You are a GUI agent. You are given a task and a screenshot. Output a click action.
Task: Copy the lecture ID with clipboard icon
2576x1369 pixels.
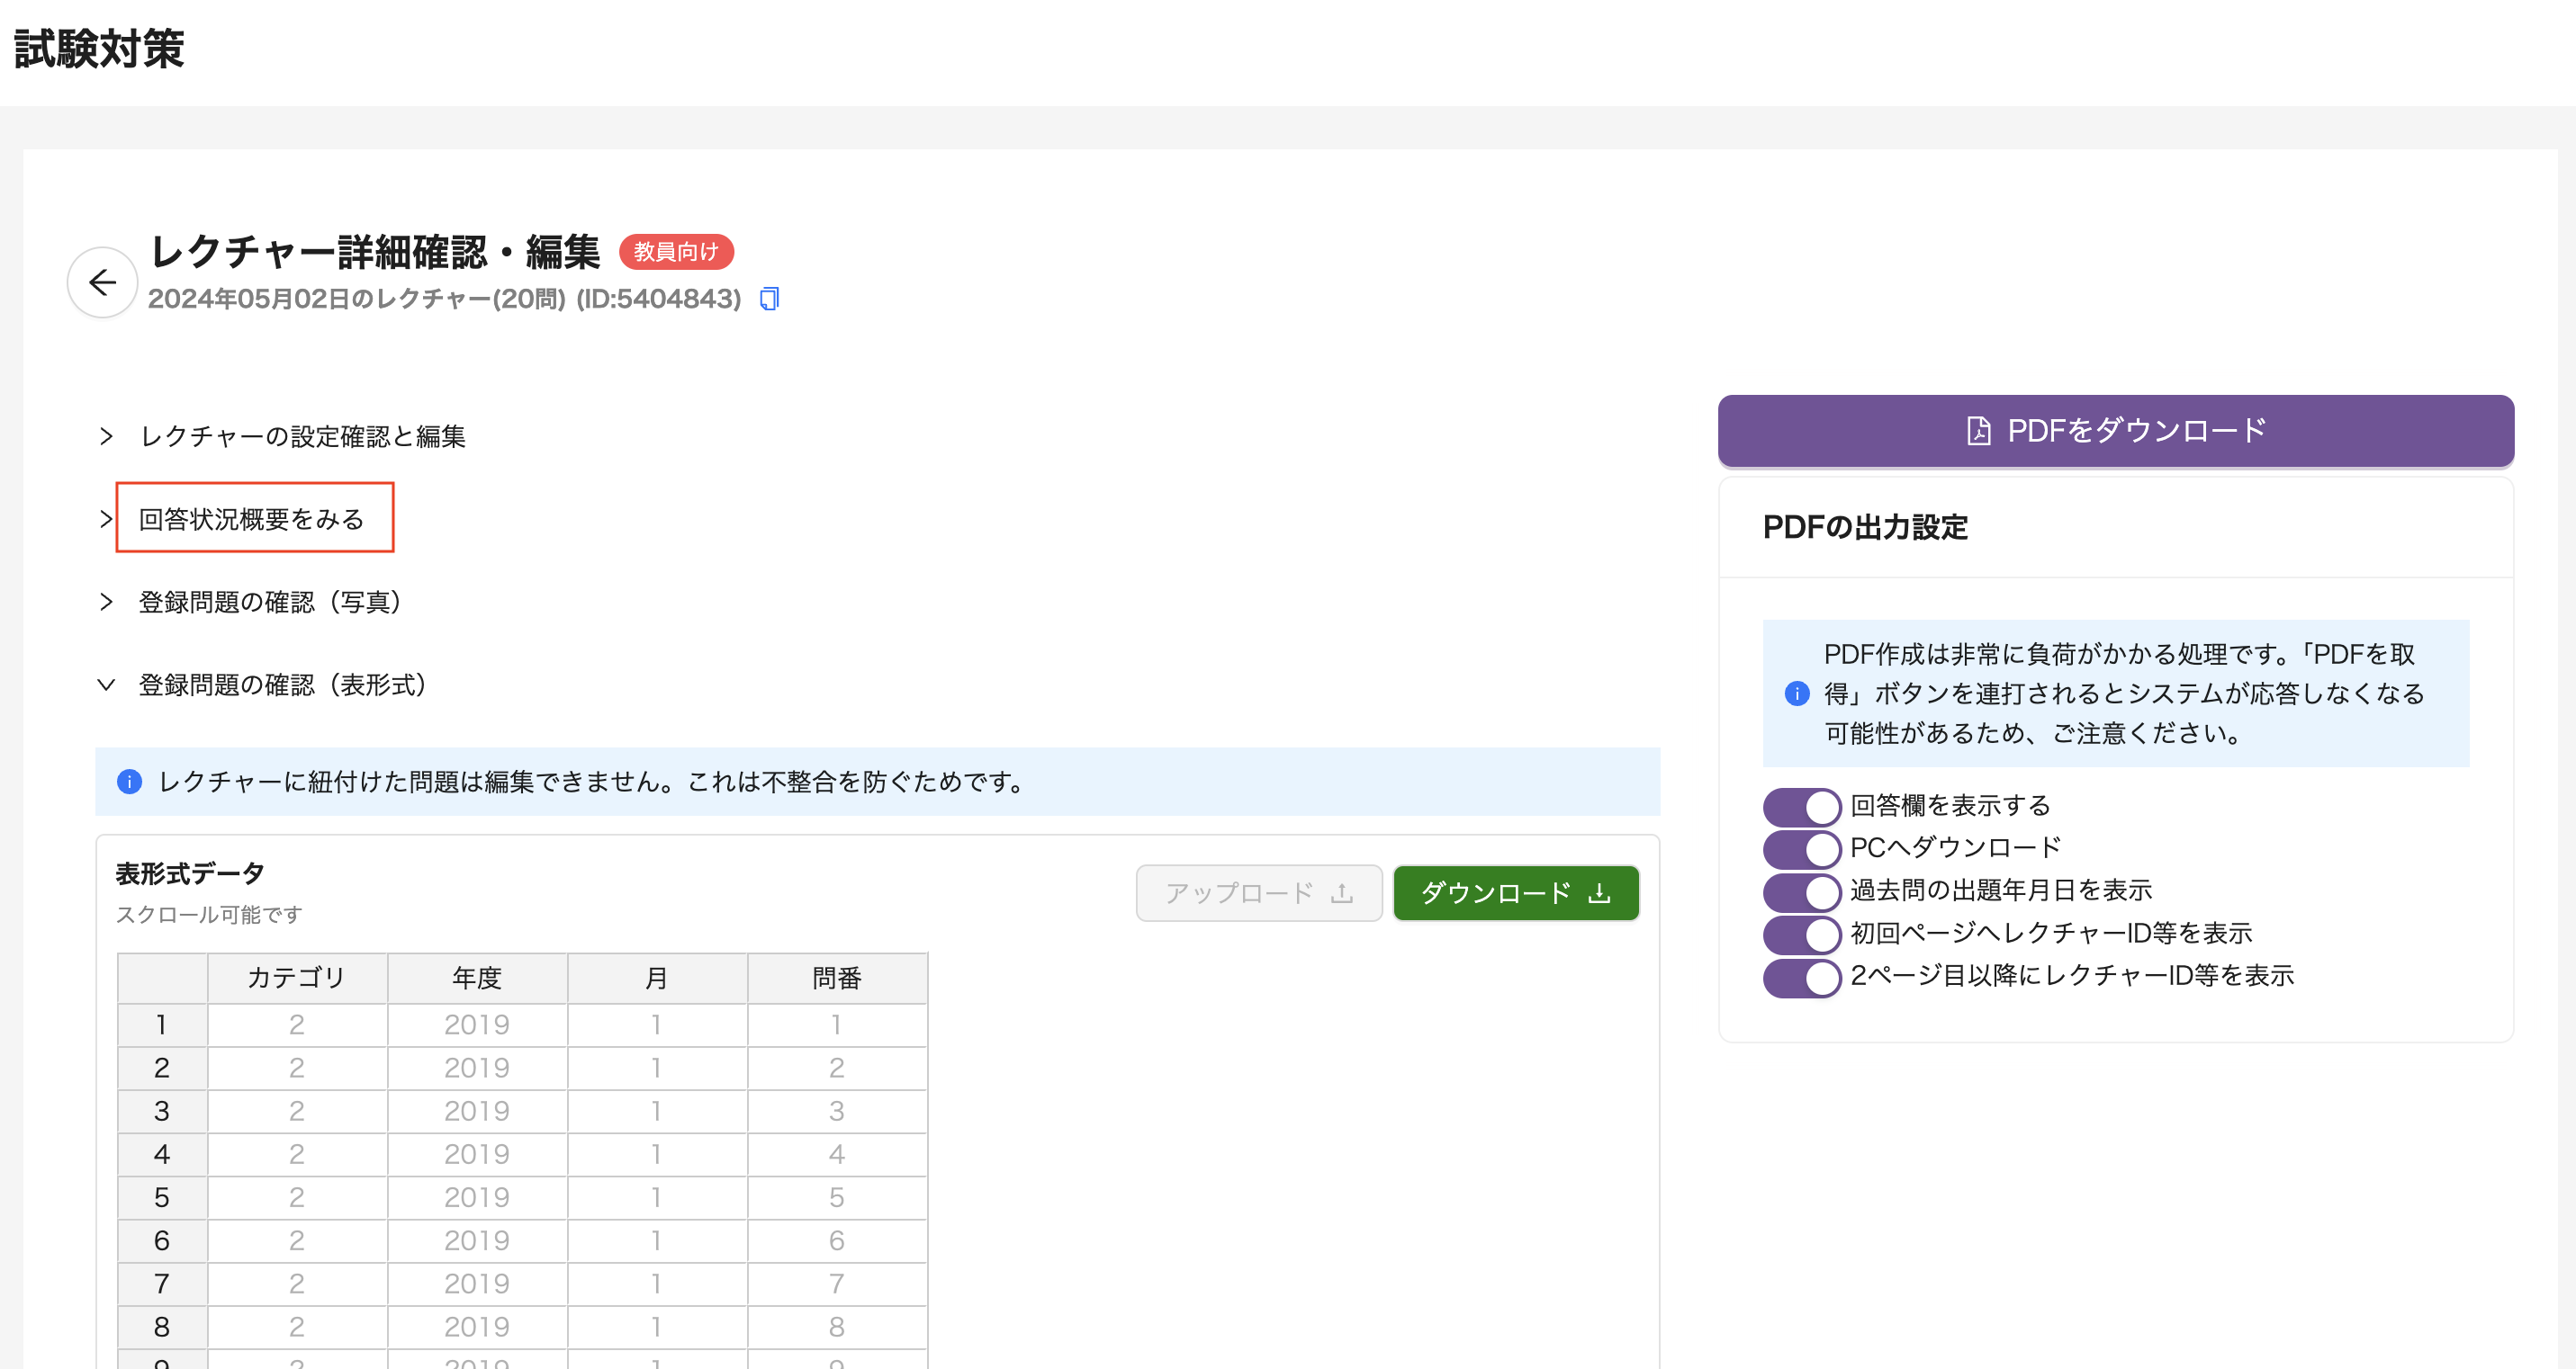pos(769,299)
